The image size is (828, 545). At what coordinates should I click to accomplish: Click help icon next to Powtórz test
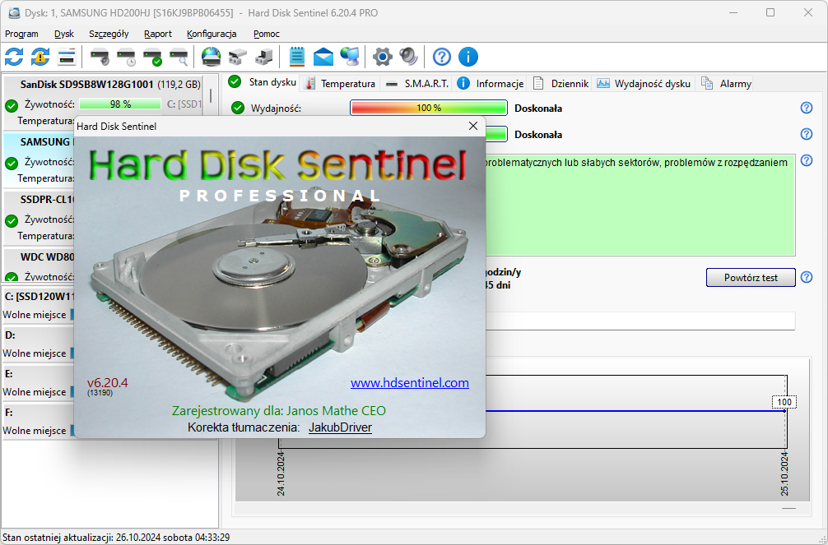coord(807,277)
